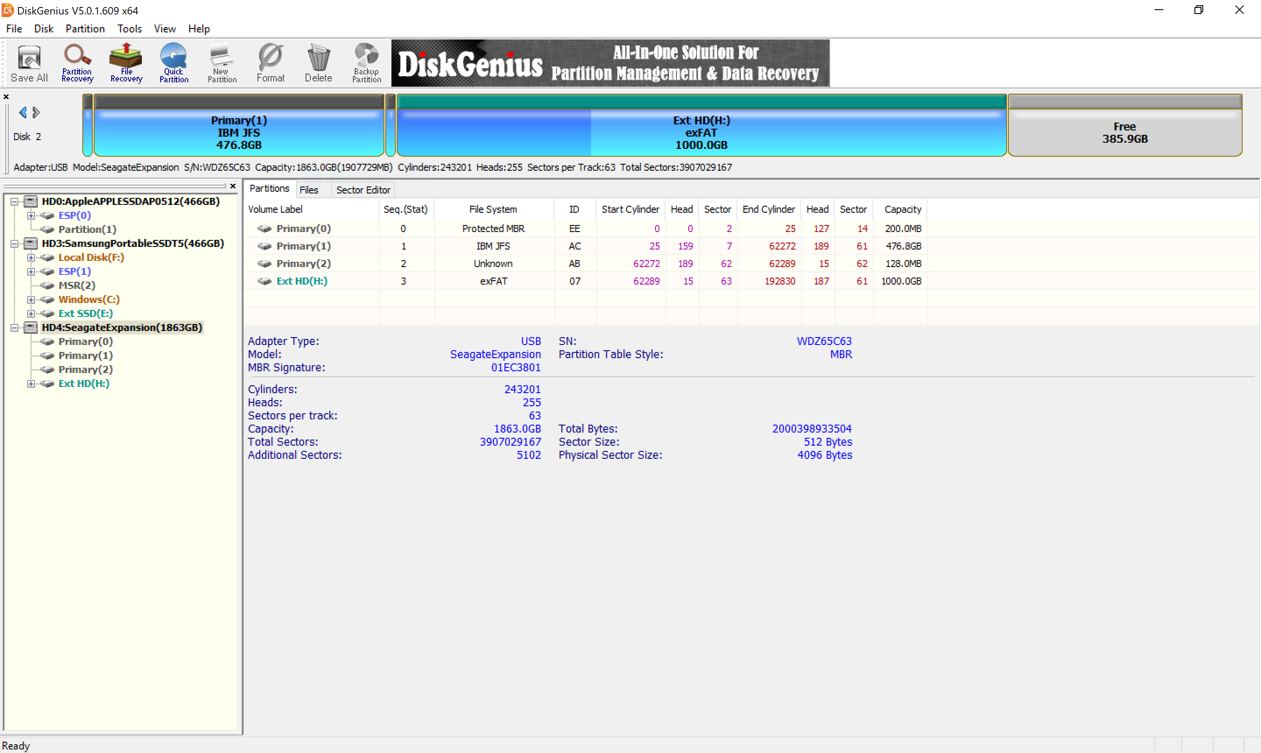Select Partition(1) under HD0 in the tree
This screenshot has width=1261, height=753.
pos(87,229)
